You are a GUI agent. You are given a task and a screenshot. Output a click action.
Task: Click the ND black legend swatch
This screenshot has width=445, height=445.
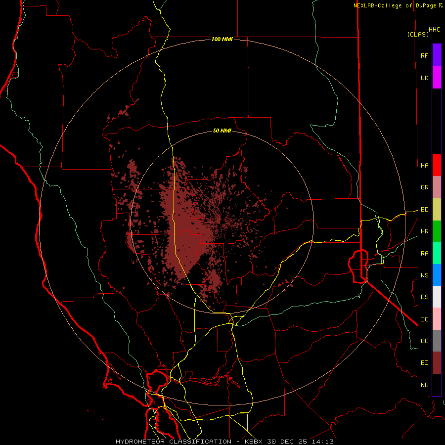tap(437, 385)
